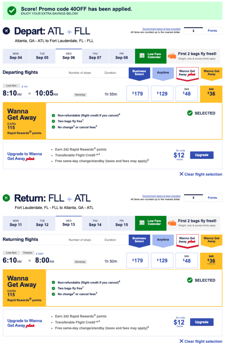
Task: Switch departure fare display to Points
Action: pos(212,31)
